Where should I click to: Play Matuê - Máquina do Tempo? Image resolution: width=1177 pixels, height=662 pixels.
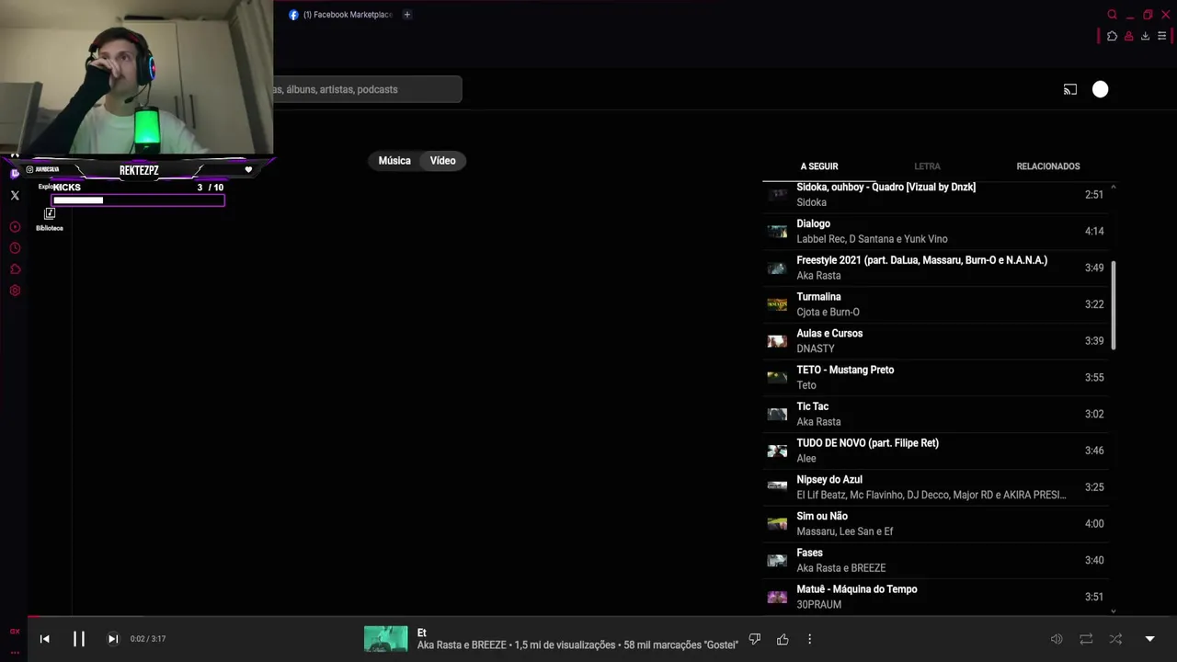pyautogui.click(x=935, y=597)
